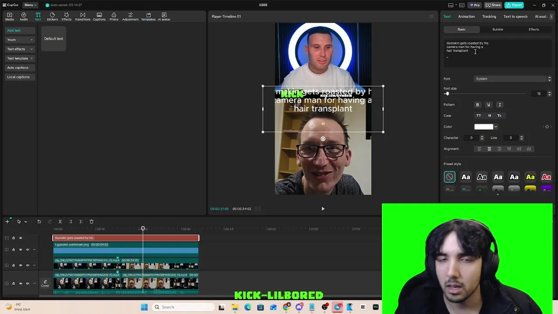Align text to the right
The image size is (558, 314).
tap(499, 149)
